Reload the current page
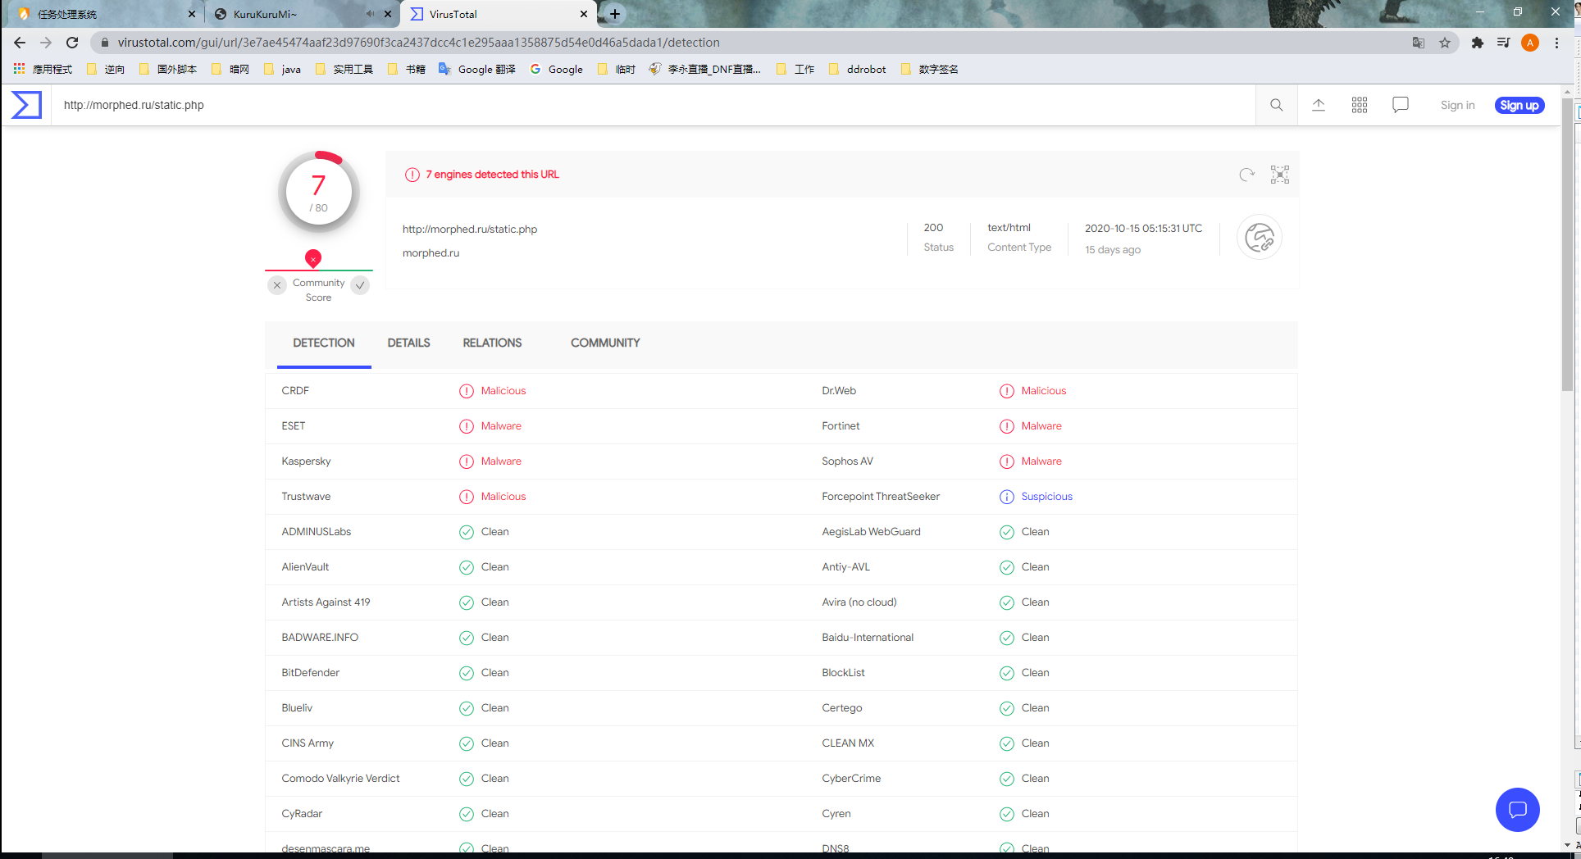The width and height of the screenshot is (1581, 859). [72, 43]
